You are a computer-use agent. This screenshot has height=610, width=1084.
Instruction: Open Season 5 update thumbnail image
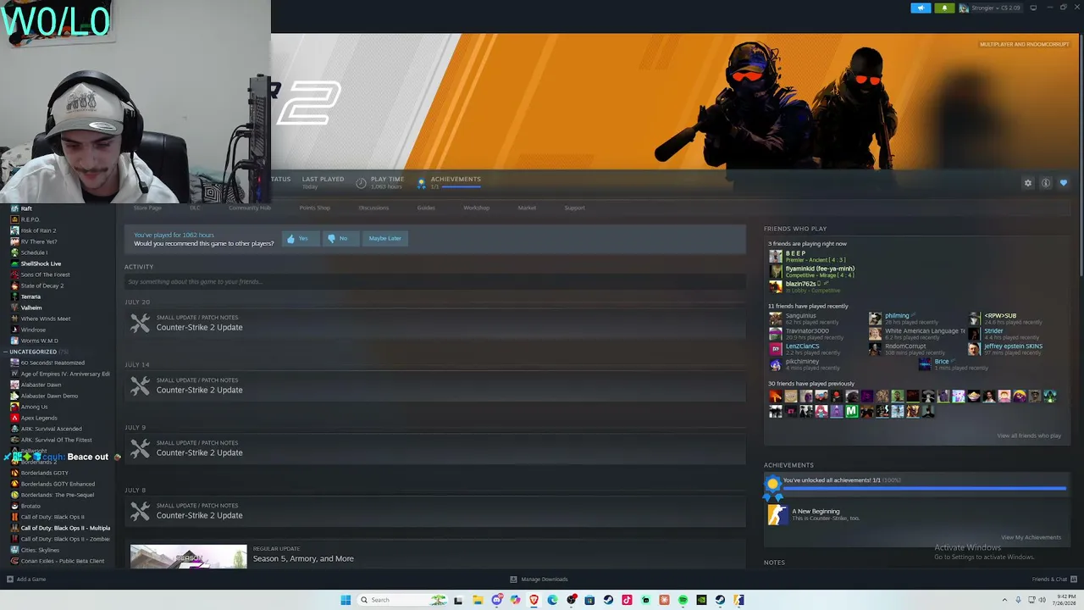(188, 557)
